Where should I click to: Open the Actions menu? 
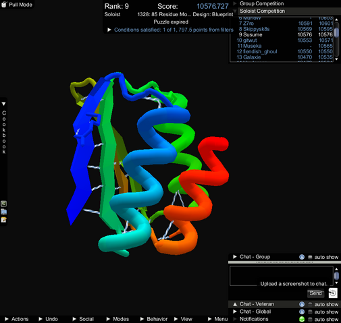(17, 319)
